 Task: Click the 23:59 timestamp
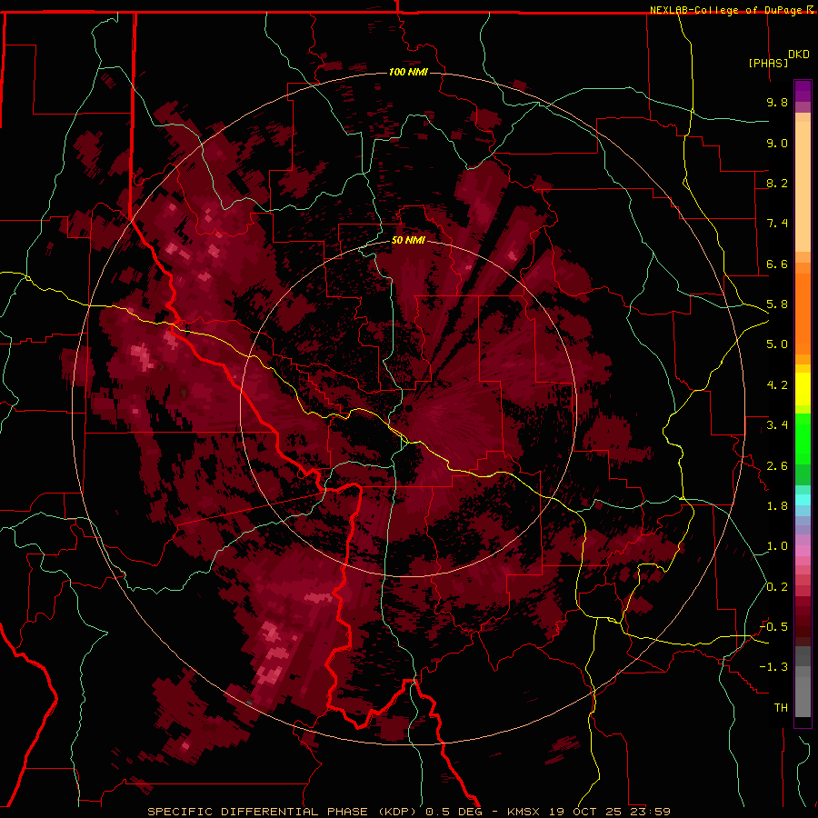pyautogui.click(x=652, y=812)
